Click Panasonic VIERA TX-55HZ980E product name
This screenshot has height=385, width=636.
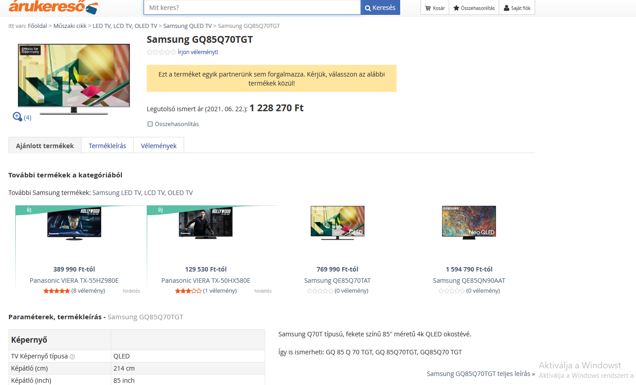(x=74, y=281)
